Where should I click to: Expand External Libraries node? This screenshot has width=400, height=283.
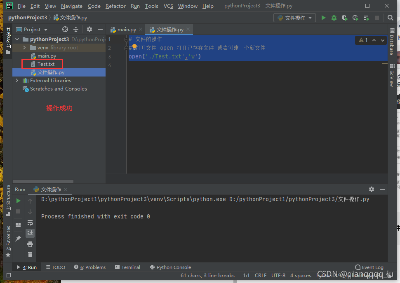click(17, 81)
